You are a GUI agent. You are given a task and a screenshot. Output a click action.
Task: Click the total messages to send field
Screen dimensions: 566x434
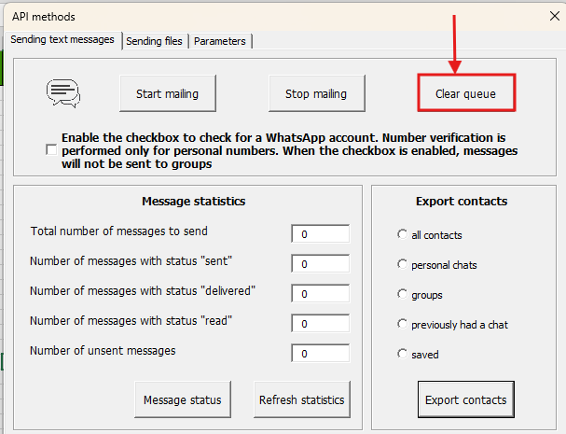point(320,234)
